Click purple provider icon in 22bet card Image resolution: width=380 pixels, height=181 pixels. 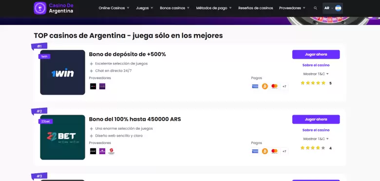pyautogui.click(x=102, y=151)
